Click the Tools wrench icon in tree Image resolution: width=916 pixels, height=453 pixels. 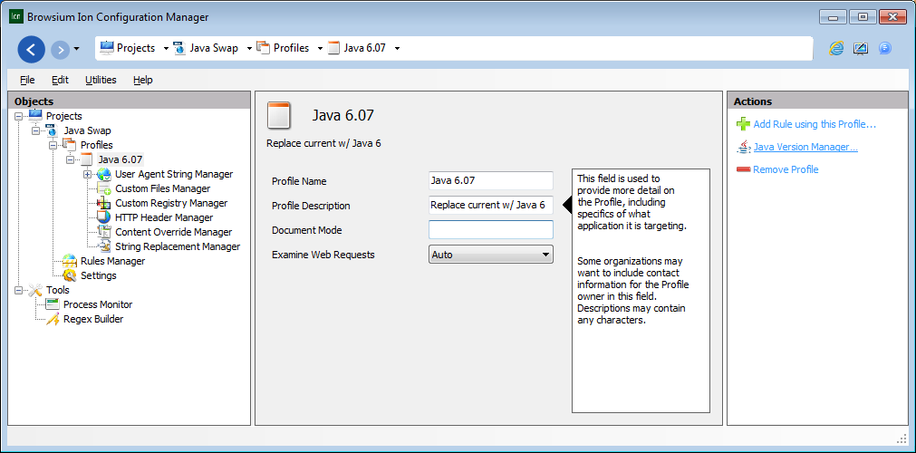pos(35,290)
